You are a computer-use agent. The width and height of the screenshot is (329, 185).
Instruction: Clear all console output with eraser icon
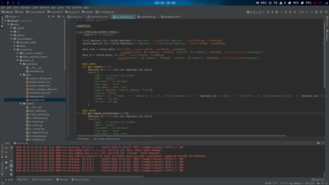(x=11, y=148)
